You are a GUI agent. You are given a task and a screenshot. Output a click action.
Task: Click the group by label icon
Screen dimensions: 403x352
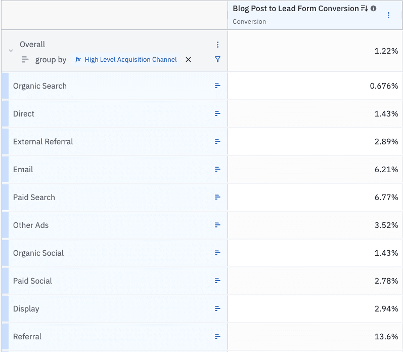coord(25,60)
